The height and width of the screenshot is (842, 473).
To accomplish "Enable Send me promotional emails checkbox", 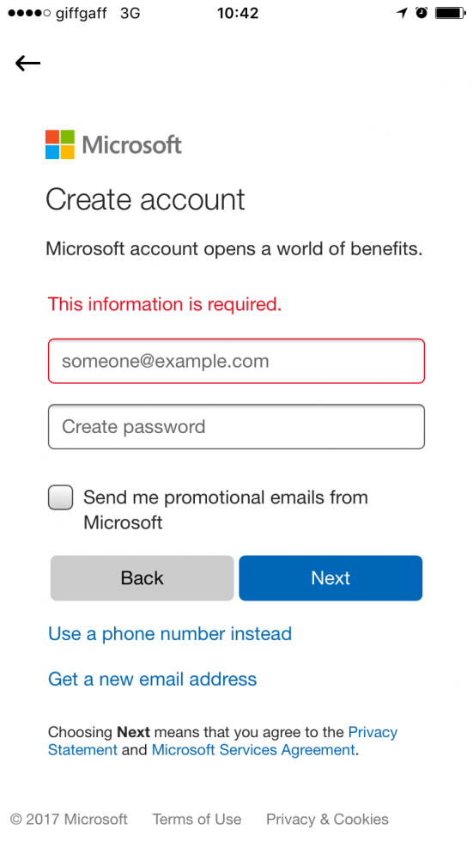I will click(x=61, y=497).
